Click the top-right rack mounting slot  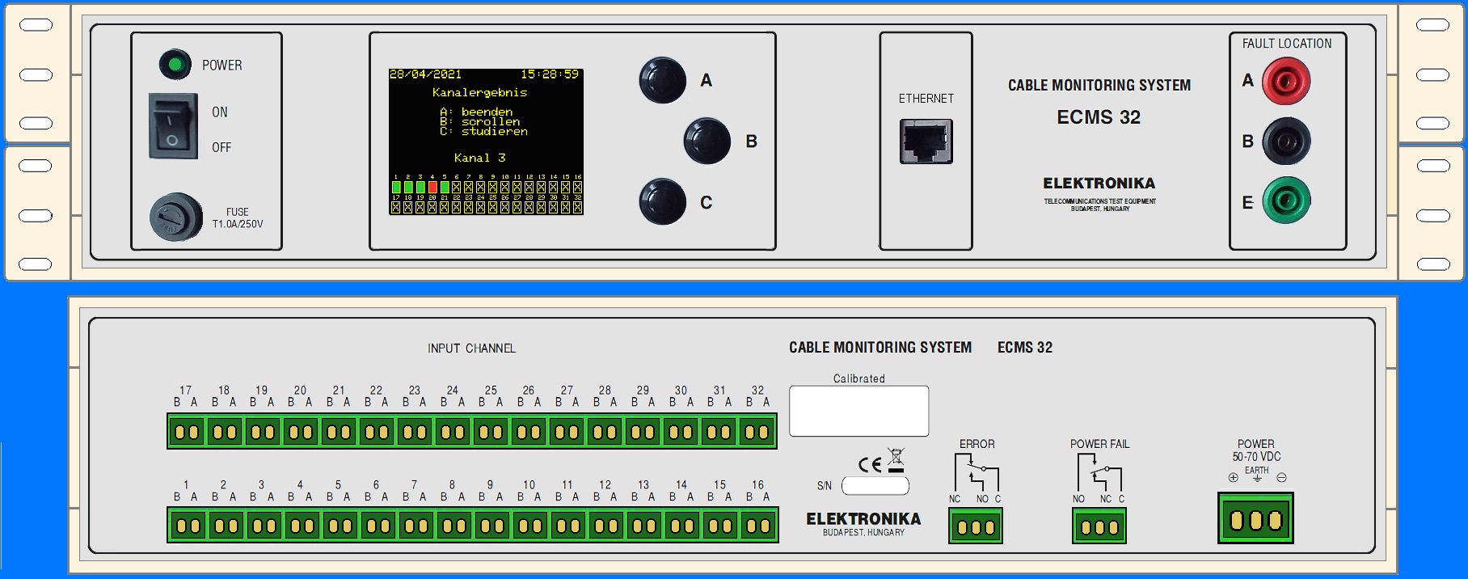click(x=1432, y=25)
